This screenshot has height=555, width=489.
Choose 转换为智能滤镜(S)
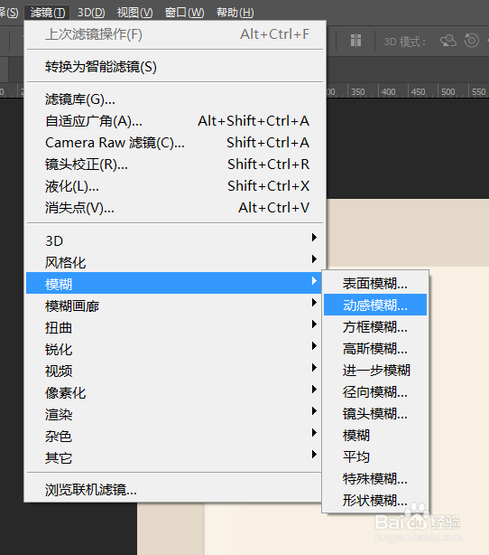click(175, 67)
